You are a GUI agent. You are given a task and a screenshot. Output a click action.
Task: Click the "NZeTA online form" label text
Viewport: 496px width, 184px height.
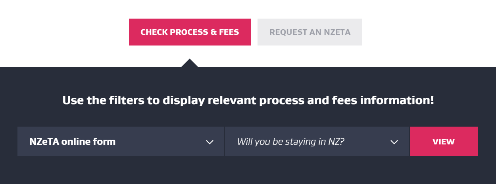[72, 142]
